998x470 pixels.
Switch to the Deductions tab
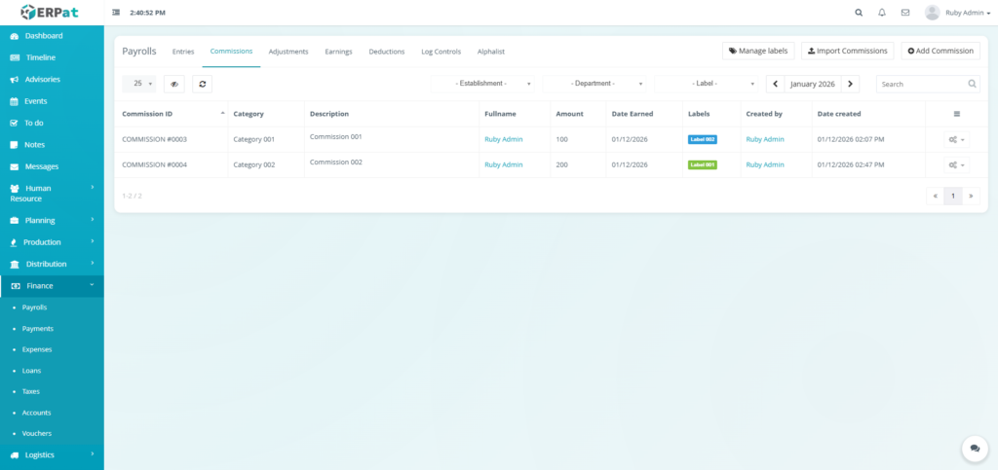387,51
